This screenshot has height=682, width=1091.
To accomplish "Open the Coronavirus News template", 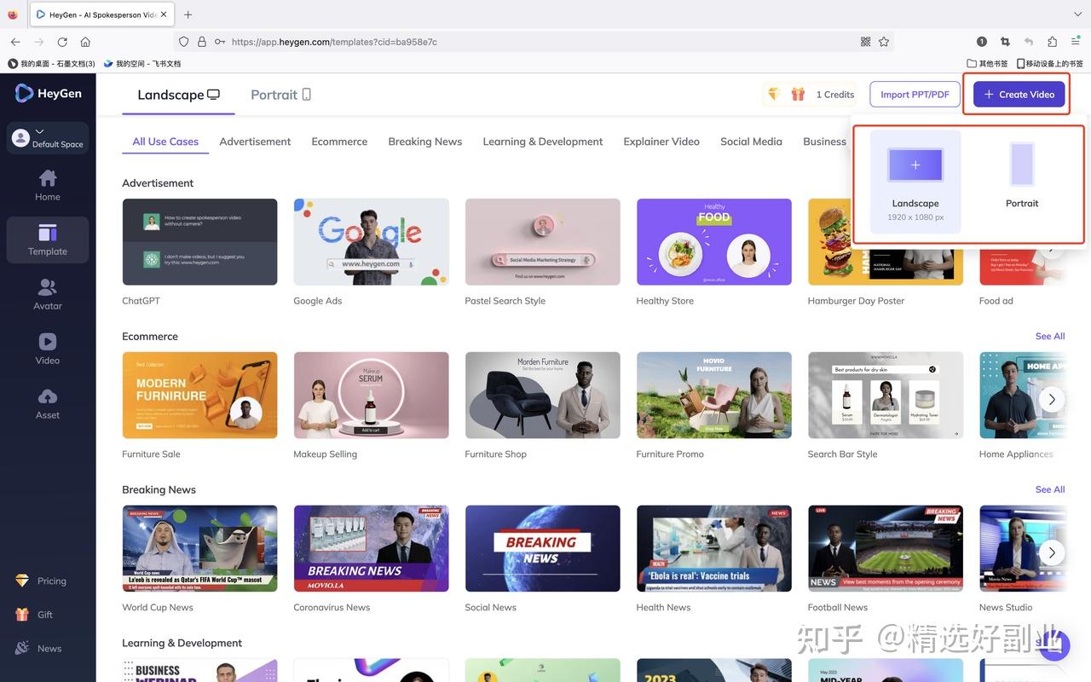I will [x=371, y=549].
